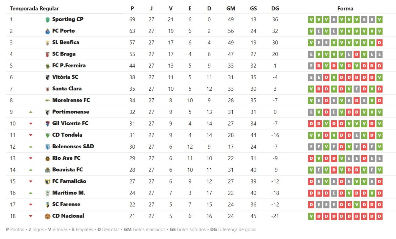Open the Vitória SC team link

pos(65,77)
